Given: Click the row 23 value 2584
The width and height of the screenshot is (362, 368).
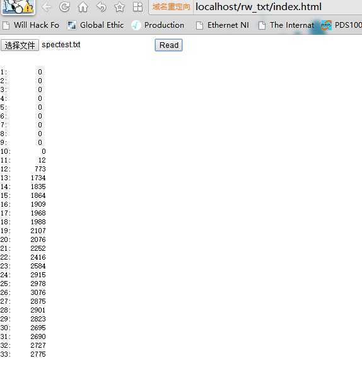Looking at the screenshot, I should tap(38, 266).
